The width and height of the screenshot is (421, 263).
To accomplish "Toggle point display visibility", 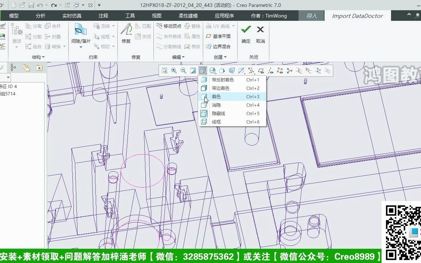I will pos(280,70).
